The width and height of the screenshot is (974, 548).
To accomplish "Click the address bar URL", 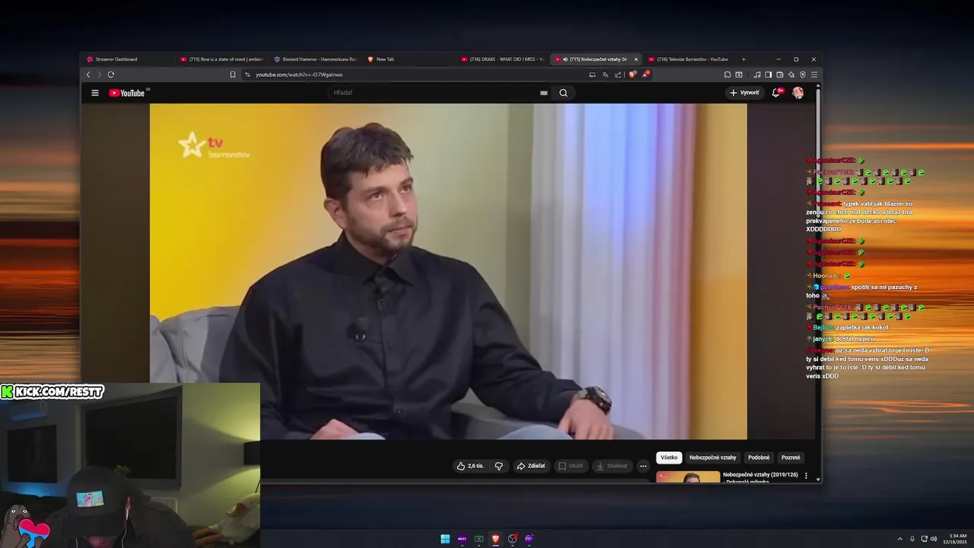I will [299, 75].
